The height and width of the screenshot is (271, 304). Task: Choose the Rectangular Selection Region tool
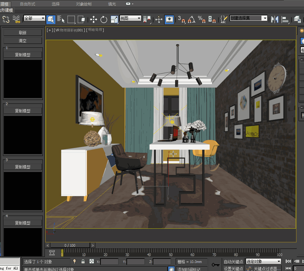click(x=71, y=20)
